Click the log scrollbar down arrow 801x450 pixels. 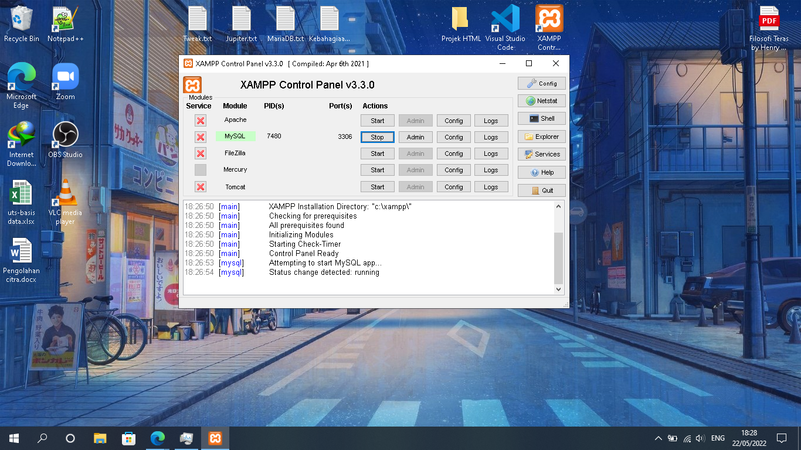pos(558,289)
